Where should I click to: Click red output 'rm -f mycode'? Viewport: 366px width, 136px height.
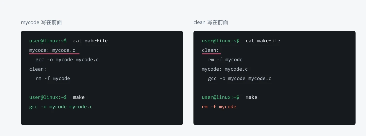tap(219, 107)
